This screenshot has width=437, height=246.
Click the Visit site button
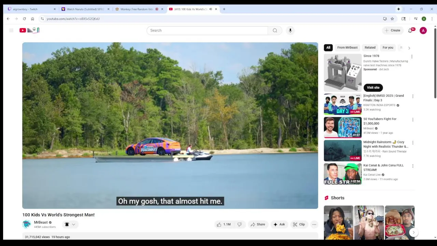[x=373, y=87]
